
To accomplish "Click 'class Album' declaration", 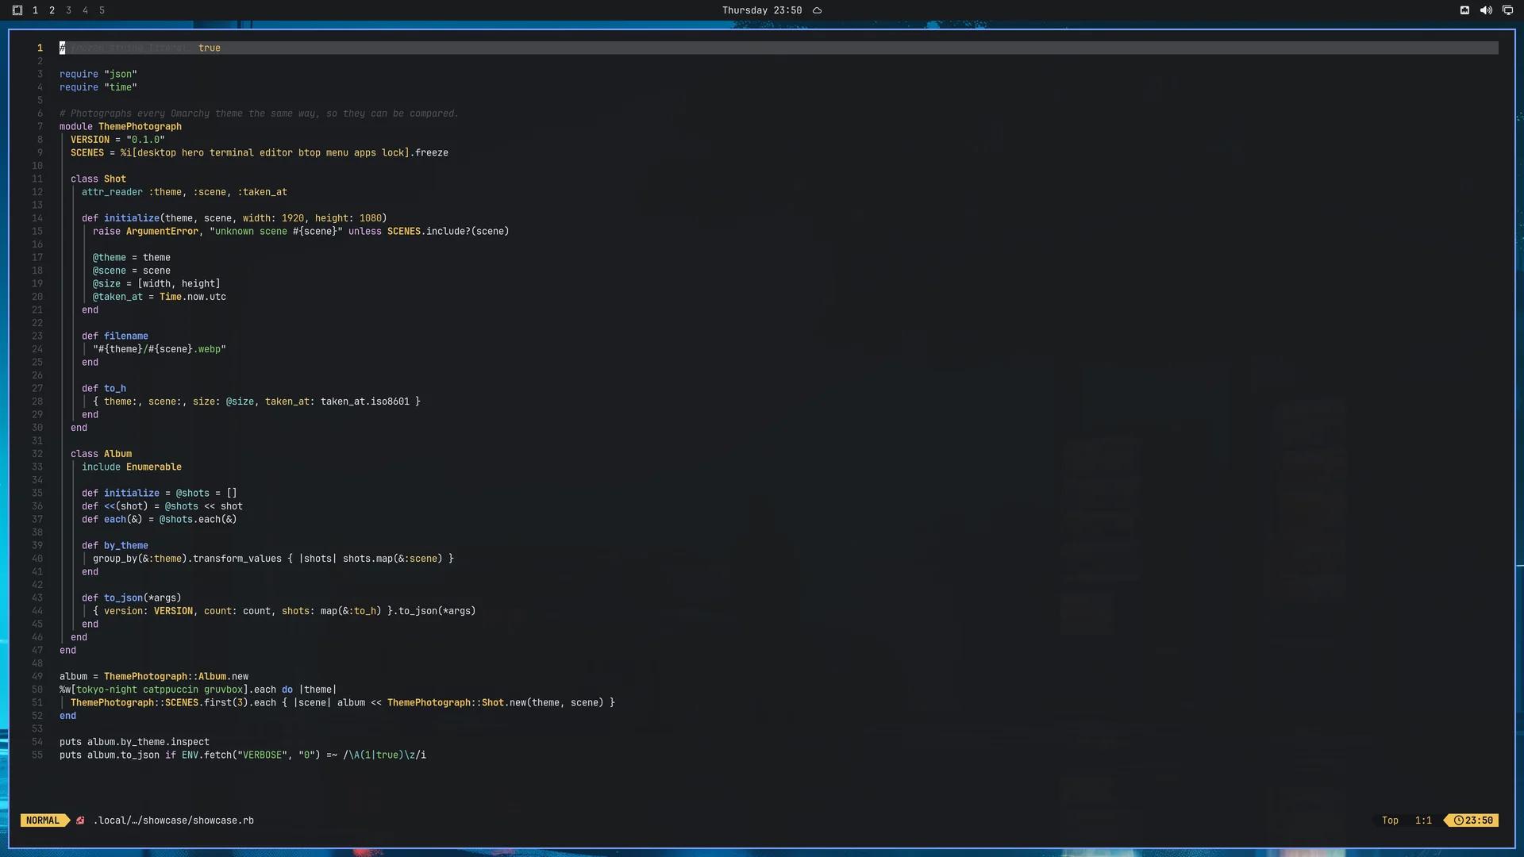I will [102, 454].
